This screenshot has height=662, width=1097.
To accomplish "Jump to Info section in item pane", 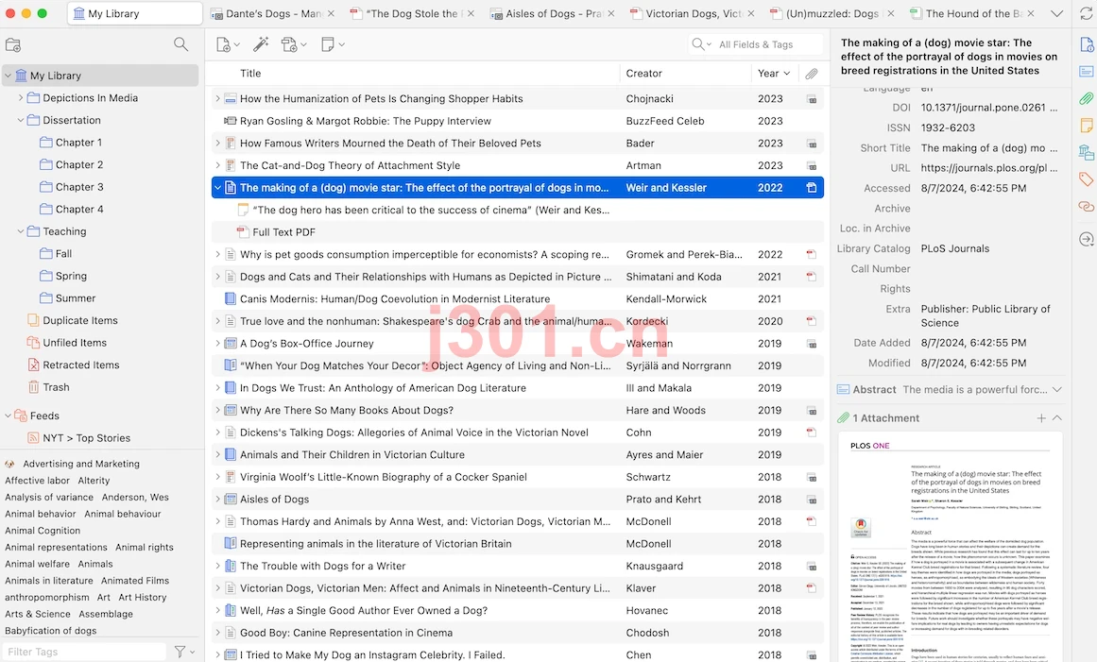I will (1087, 44).
